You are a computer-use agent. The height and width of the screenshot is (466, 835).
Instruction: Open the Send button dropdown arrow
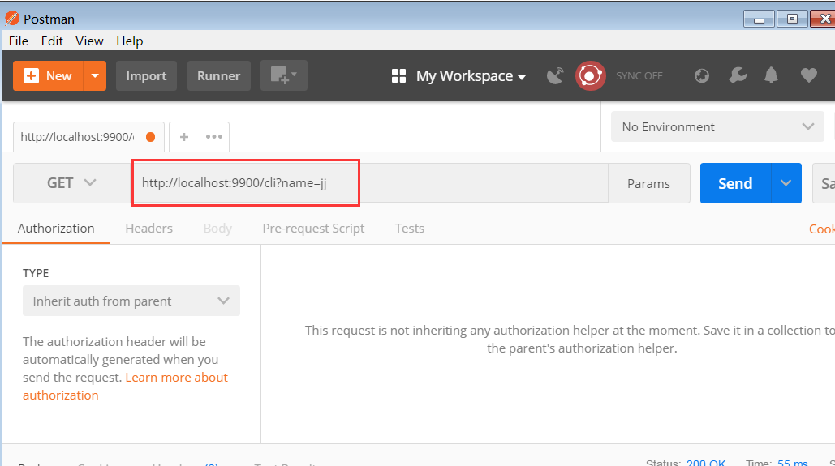pos(786,183)
